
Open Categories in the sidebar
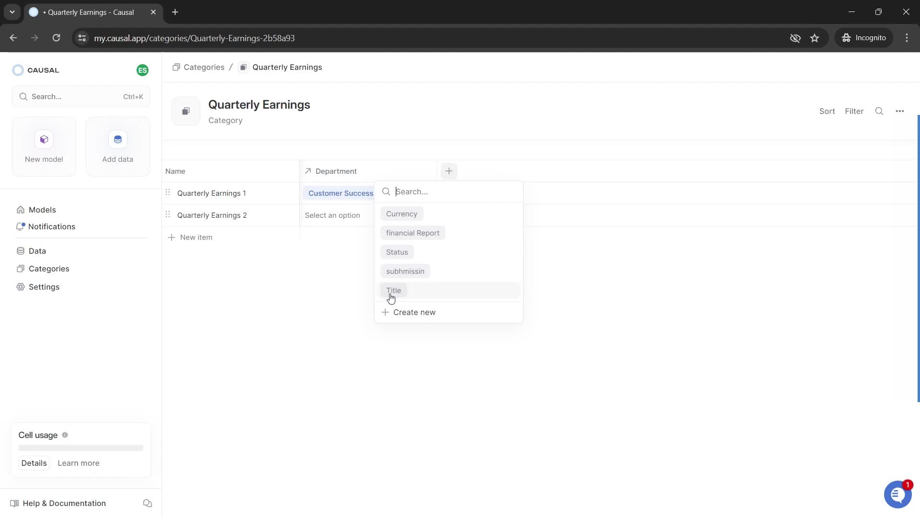(49, 269)
